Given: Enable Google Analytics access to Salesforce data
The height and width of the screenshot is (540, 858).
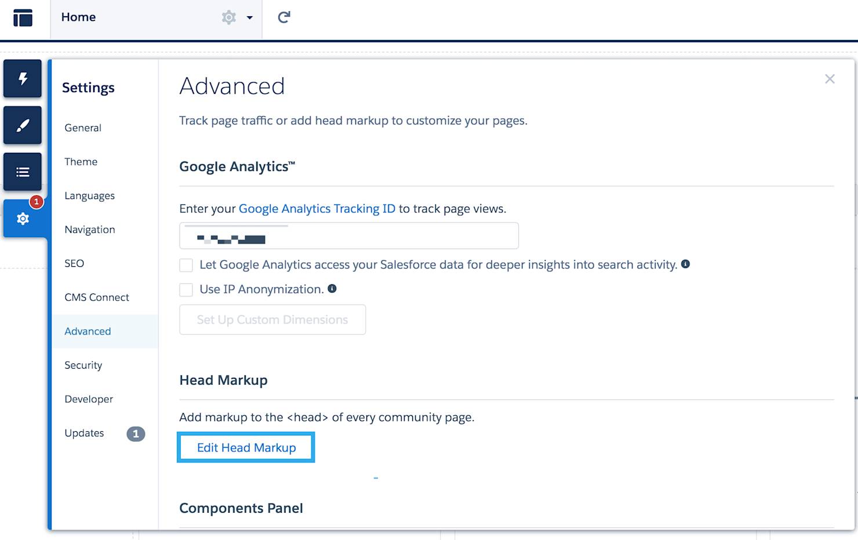Looking at the screenshot, I should (x=186, y=265).
